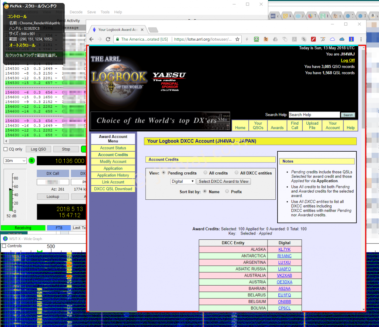Click the solid blue cloud extension icon
The image size is (379, 327).
(342, 39)
